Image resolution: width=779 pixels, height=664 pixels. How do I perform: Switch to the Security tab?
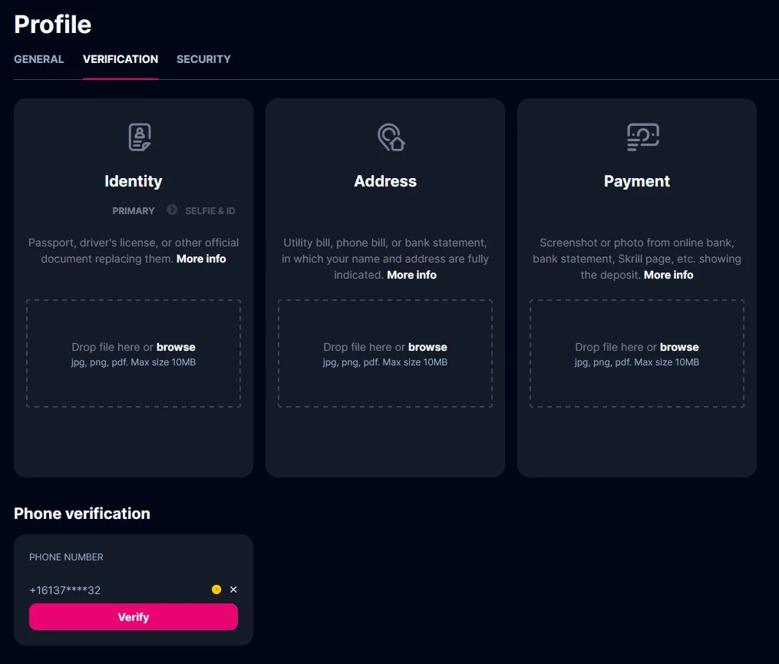[x=203, y=59]
